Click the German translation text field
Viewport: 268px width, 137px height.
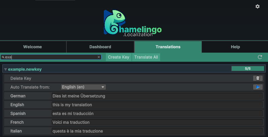click(157, 96)
